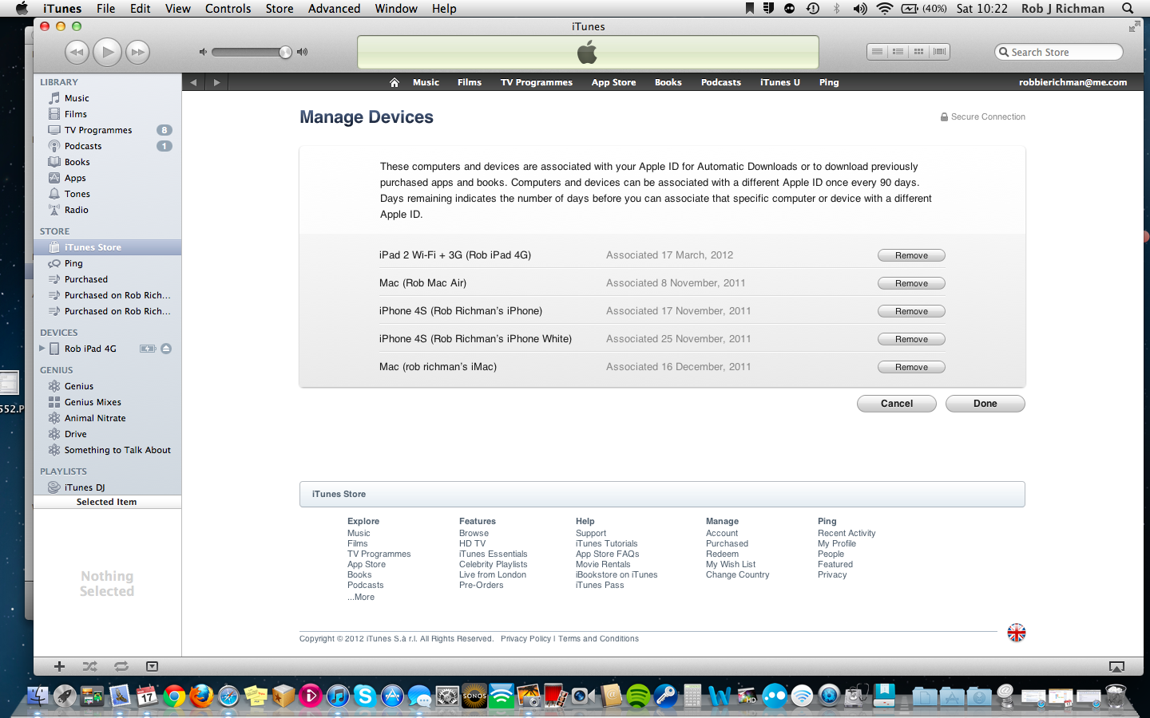The height and width of the screenshot is (718, 1150).
Task: Click the Done button
Action: 985,404
